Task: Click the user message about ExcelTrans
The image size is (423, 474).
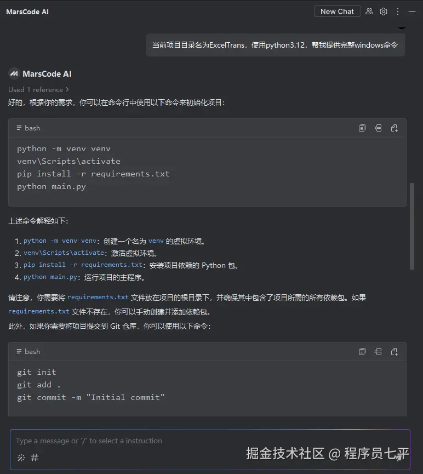Action: coord(275,45)
